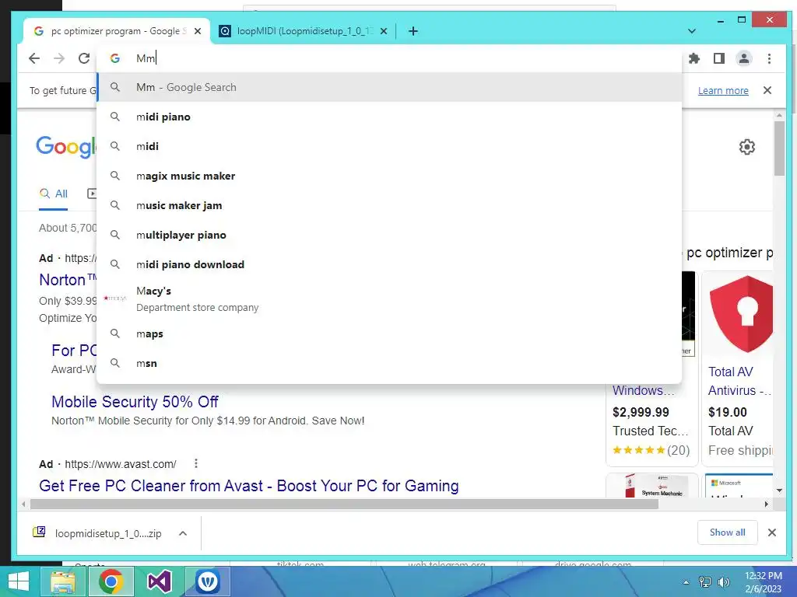The width and height of the screenshot is (797, 597).
Task: Open a new tab with plus button
Action: [x=413, y=31]
